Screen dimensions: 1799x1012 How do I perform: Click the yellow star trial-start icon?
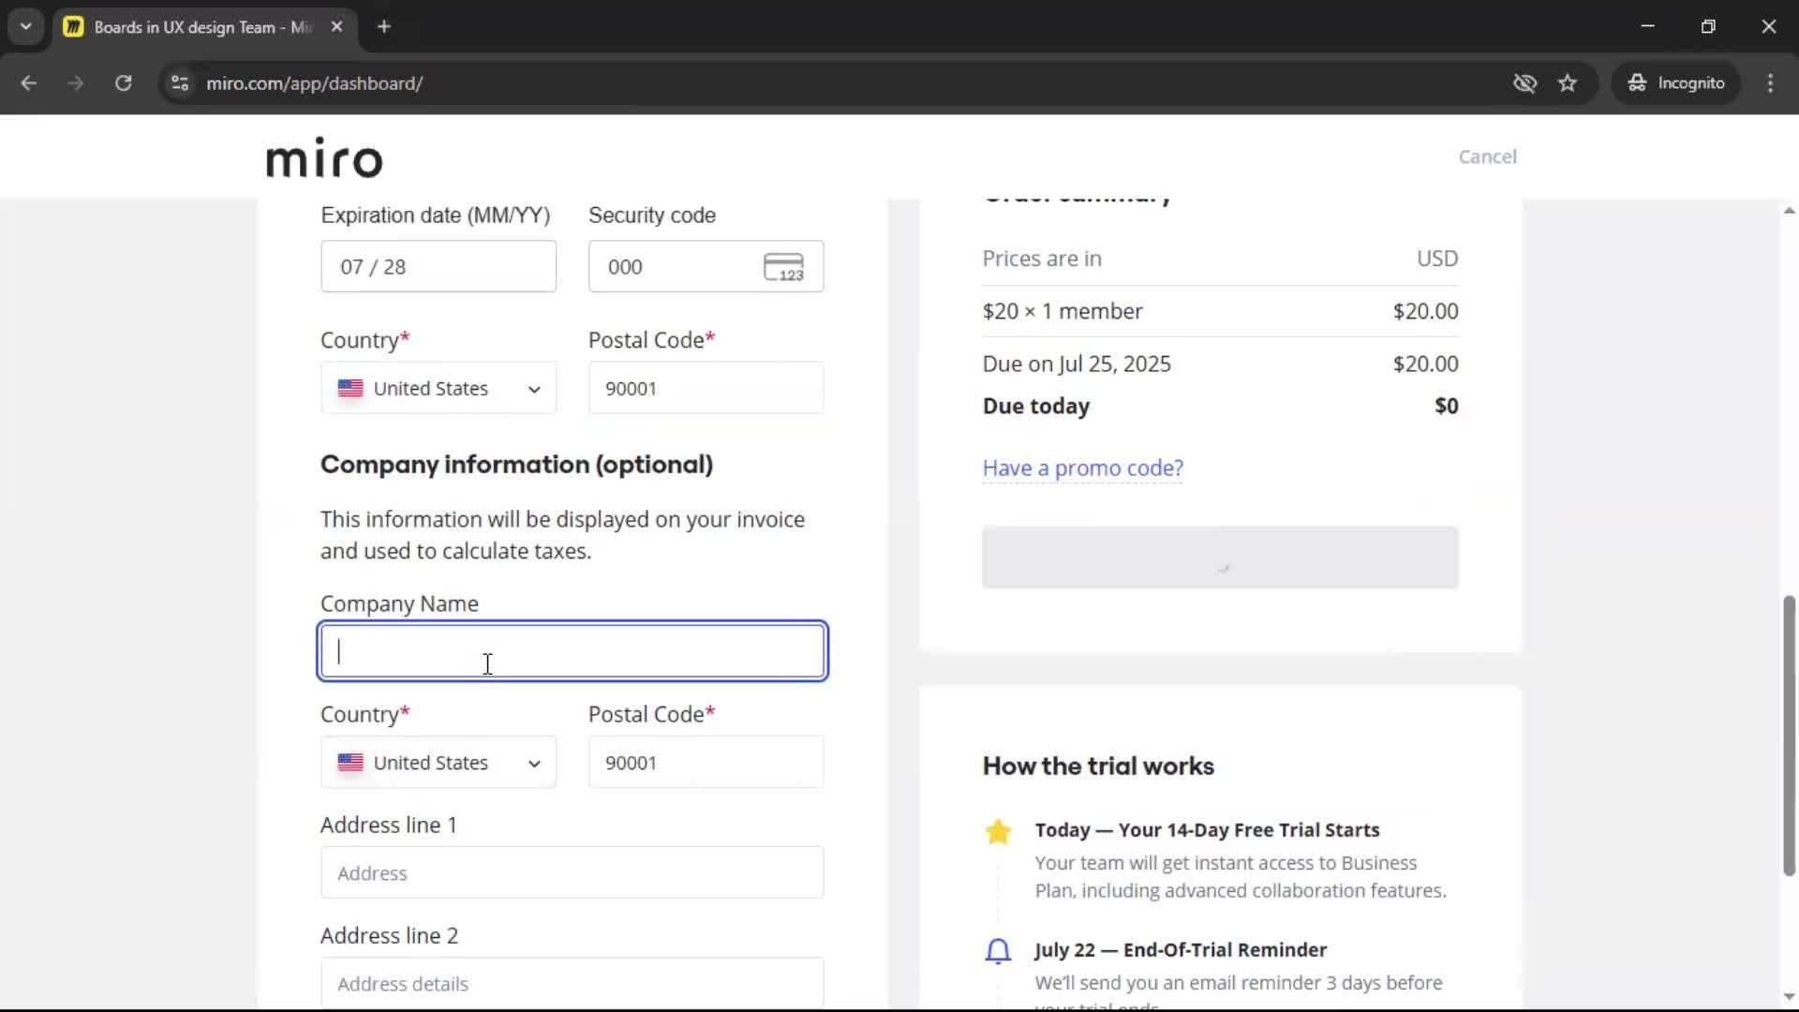pyautogui.click(x=998, y=831)
